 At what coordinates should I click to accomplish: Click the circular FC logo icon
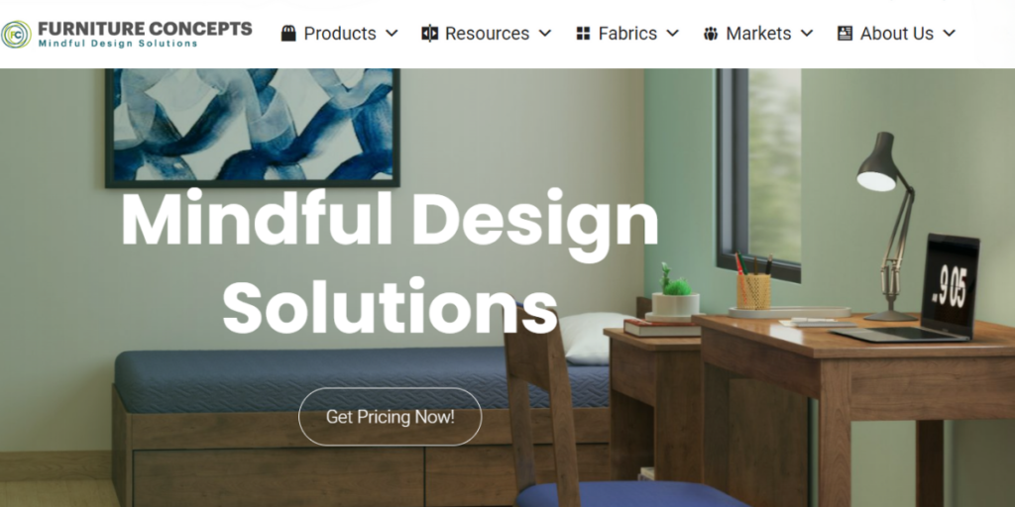point(16,35)
